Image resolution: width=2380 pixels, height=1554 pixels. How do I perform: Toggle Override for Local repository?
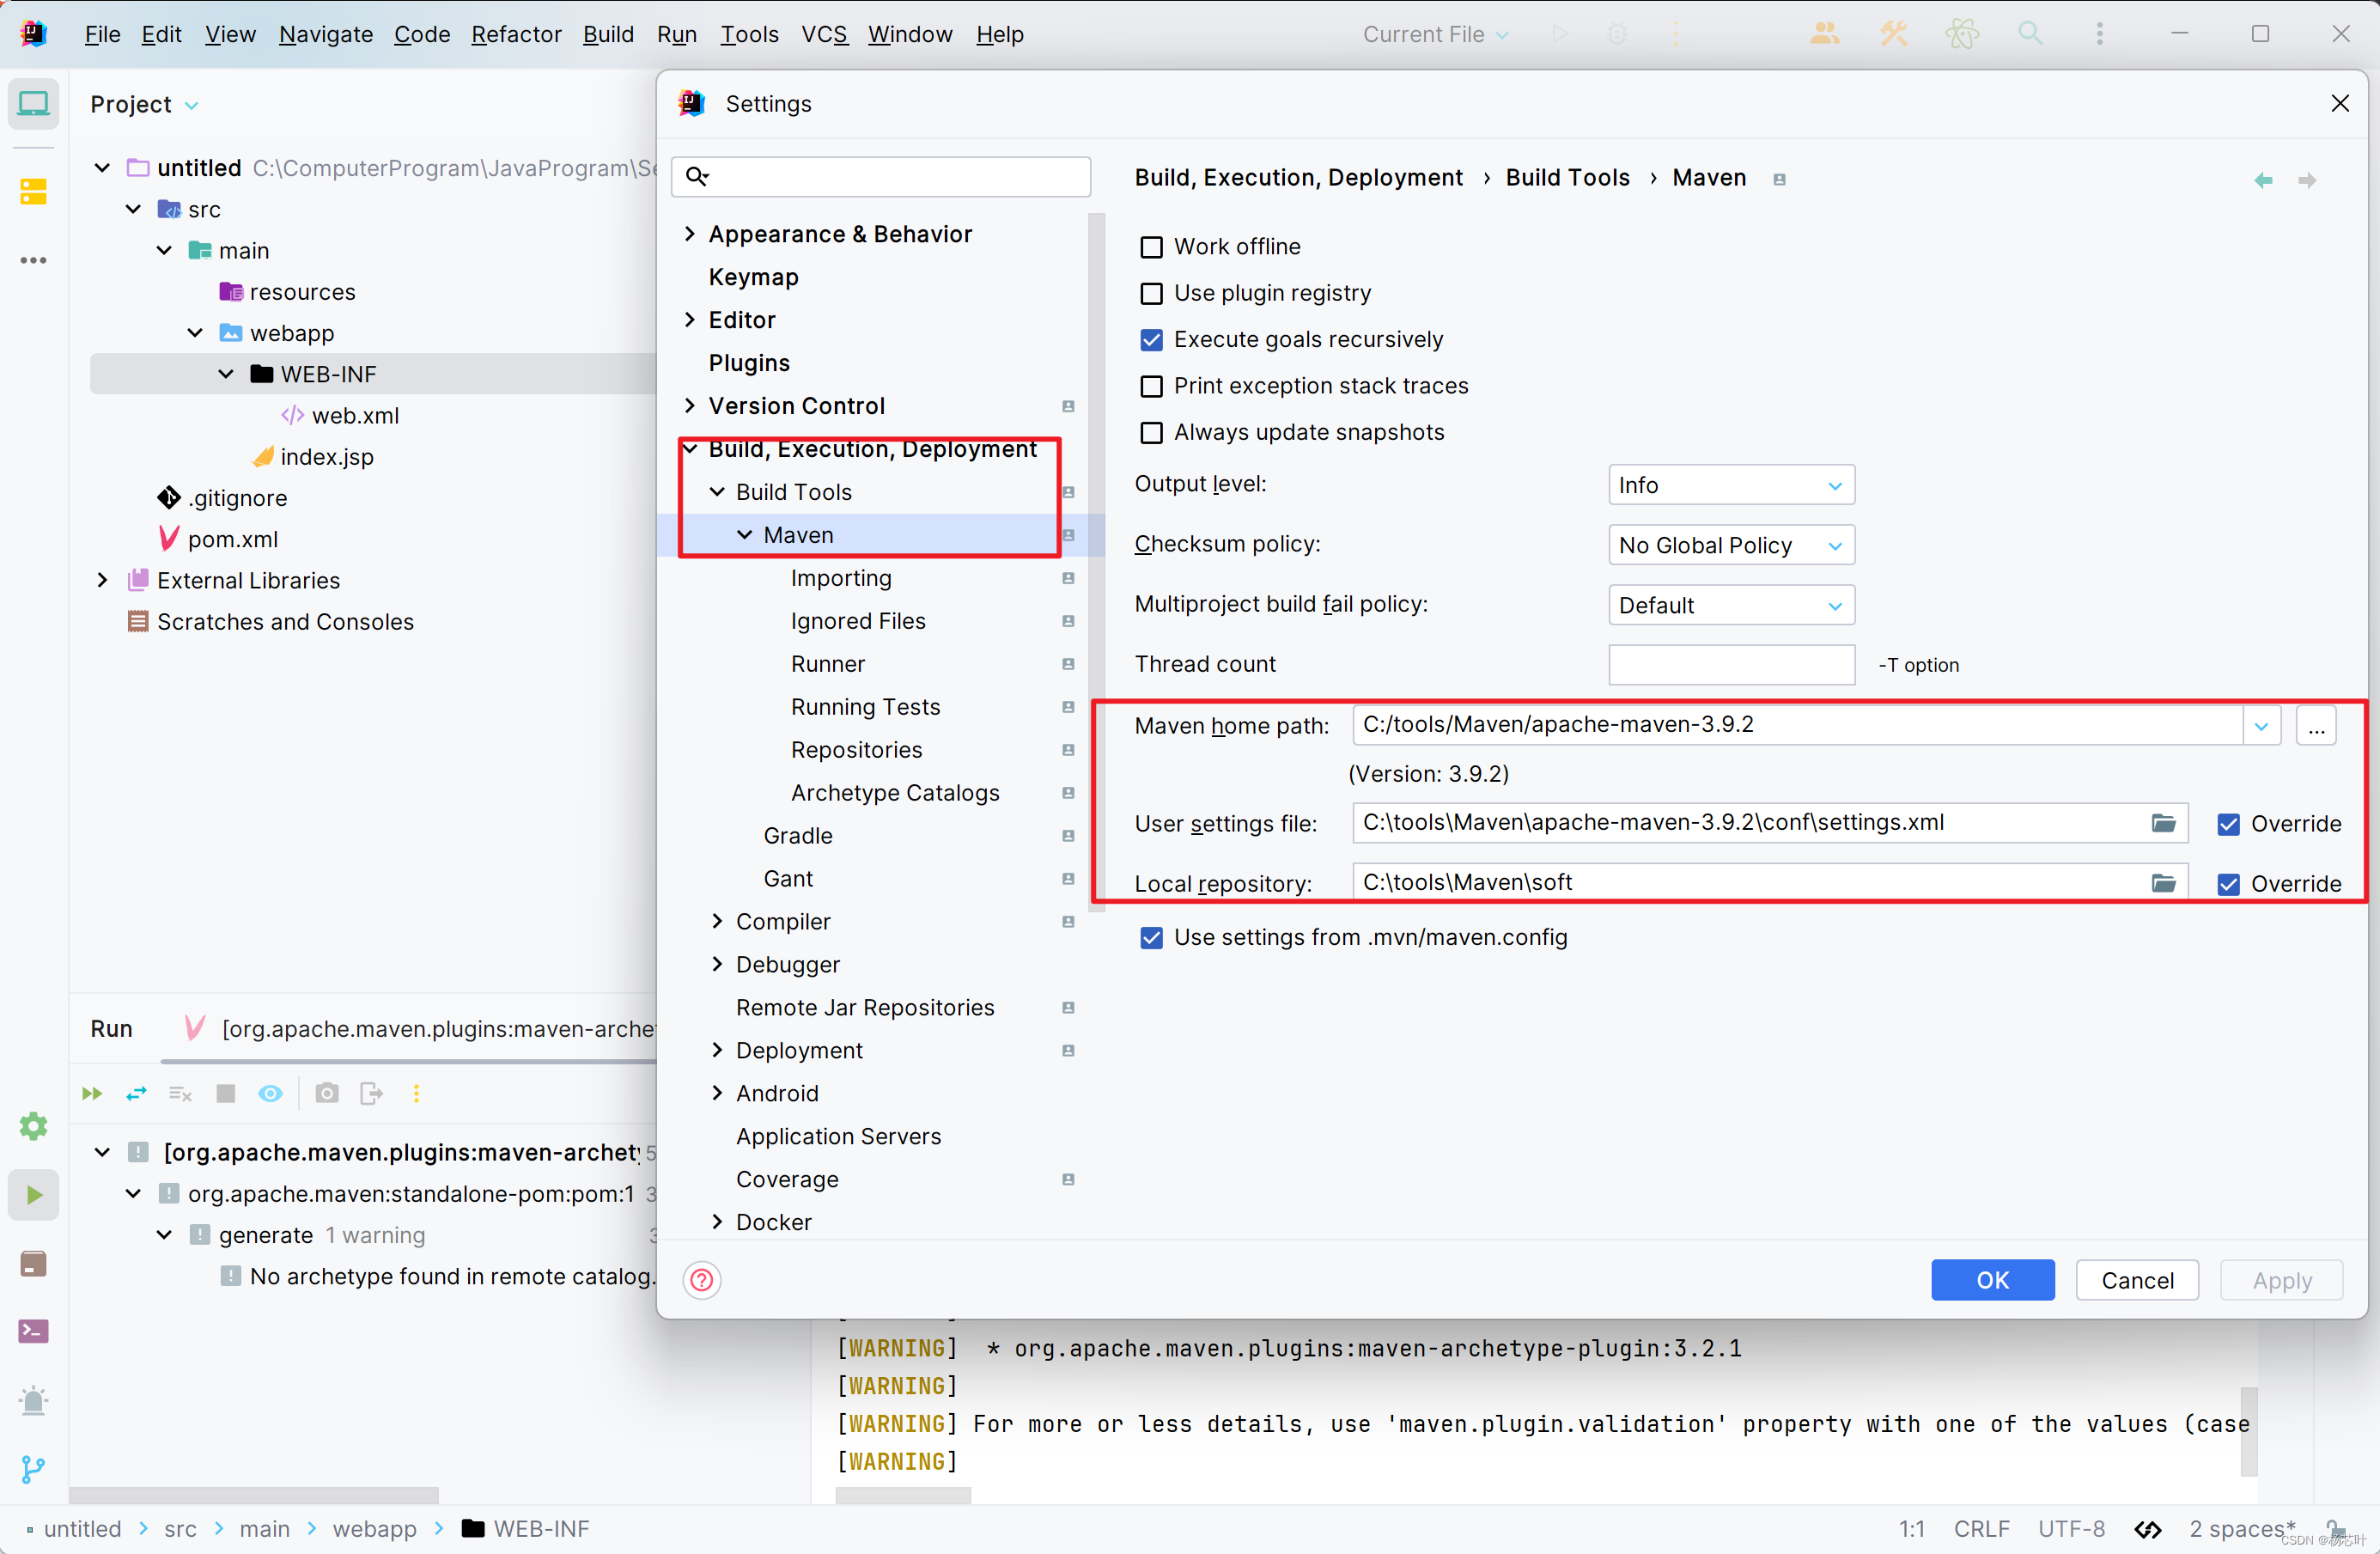pyautogui.click(x=2228, y=884)
